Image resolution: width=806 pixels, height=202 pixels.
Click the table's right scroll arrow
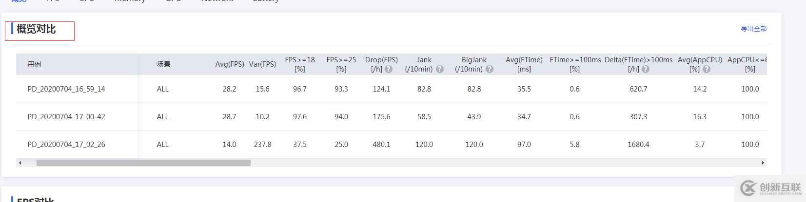click(763, 163)
